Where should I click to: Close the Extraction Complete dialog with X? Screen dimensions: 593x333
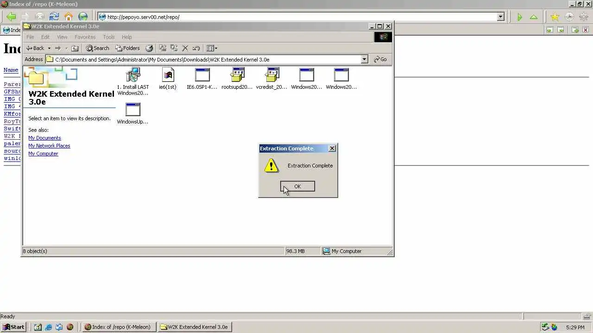pos(332,148)
